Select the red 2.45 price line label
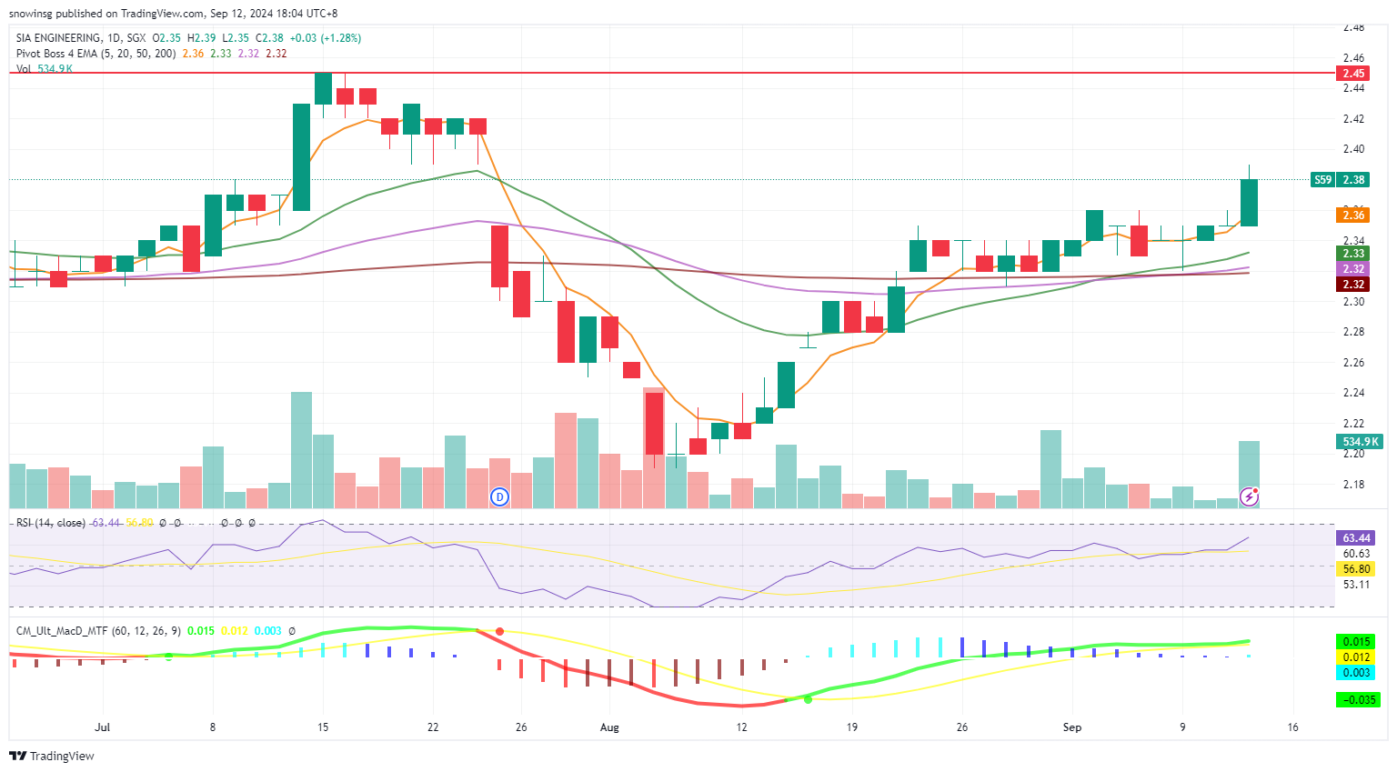 point(1352,73)
